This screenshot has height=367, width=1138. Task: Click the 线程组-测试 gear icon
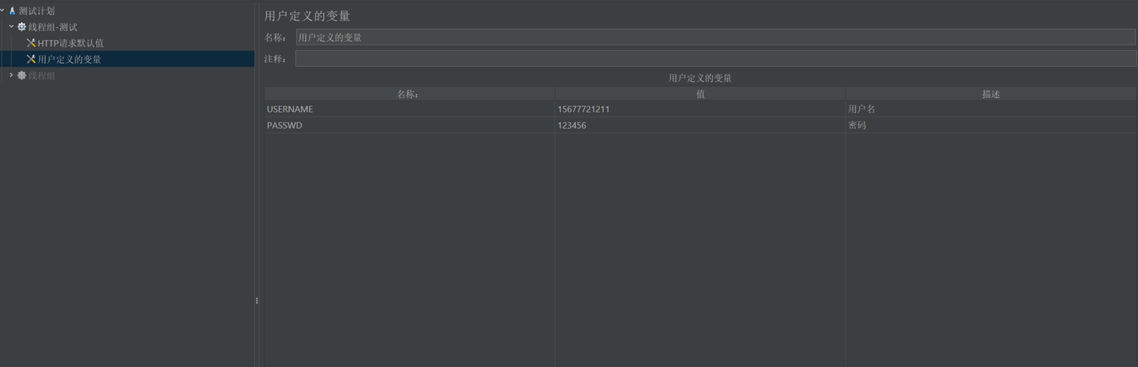pos(21,27)
